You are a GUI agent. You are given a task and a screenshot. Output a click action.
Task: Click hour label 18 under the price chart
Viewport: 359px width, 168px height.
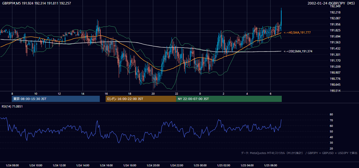click(x=129, y=94)
